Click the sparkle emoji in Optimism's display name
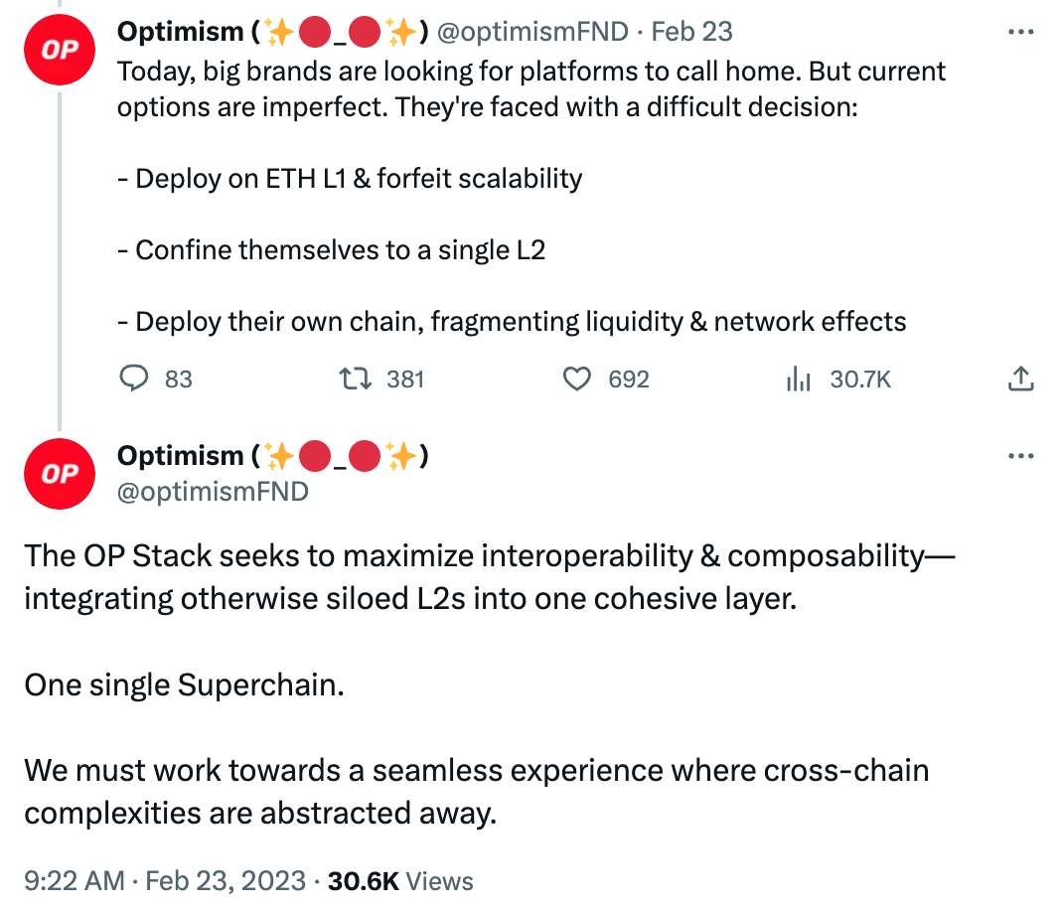This screenshot has width=1061, height=910. pyautogui.click(x=281, y=31)
